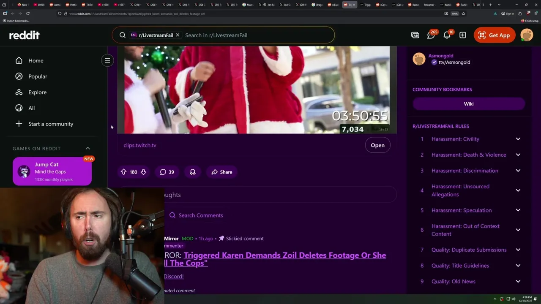Viewport: 541px width, 304px height.
Task: Play the Santa clip video thumbnail
Action: 257,90
